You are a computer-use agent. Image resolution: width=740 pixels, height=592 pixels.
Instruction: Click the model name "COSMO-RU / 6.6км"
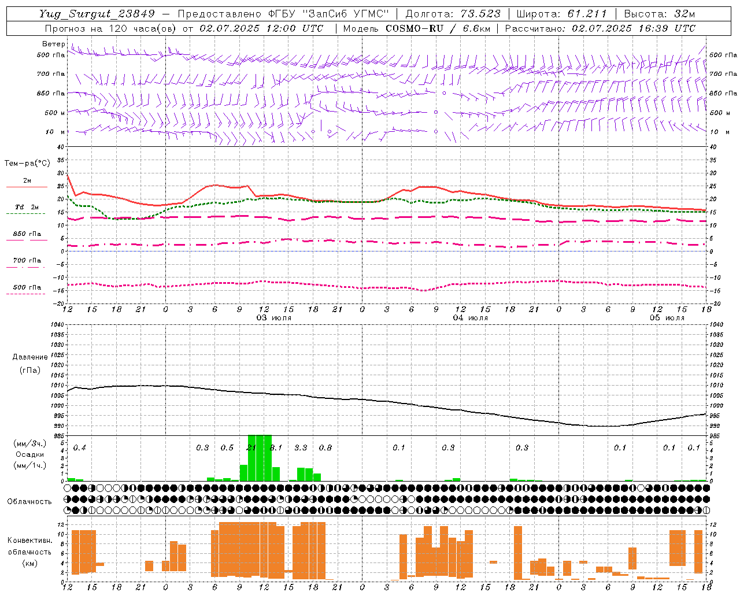pyautogui.click(x=438, y=28)
